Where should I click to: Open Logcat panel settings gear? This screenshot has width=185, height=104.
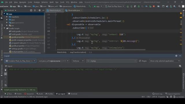(x=176, y=56)
